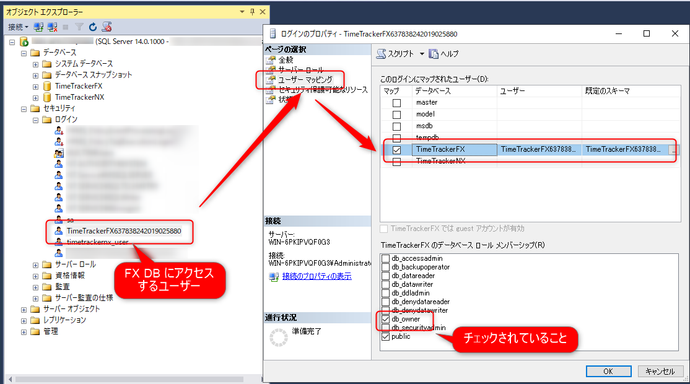Screen dimensions: 690x384
Task: Pin the Object Explorer panel
Action: point(252,12)
